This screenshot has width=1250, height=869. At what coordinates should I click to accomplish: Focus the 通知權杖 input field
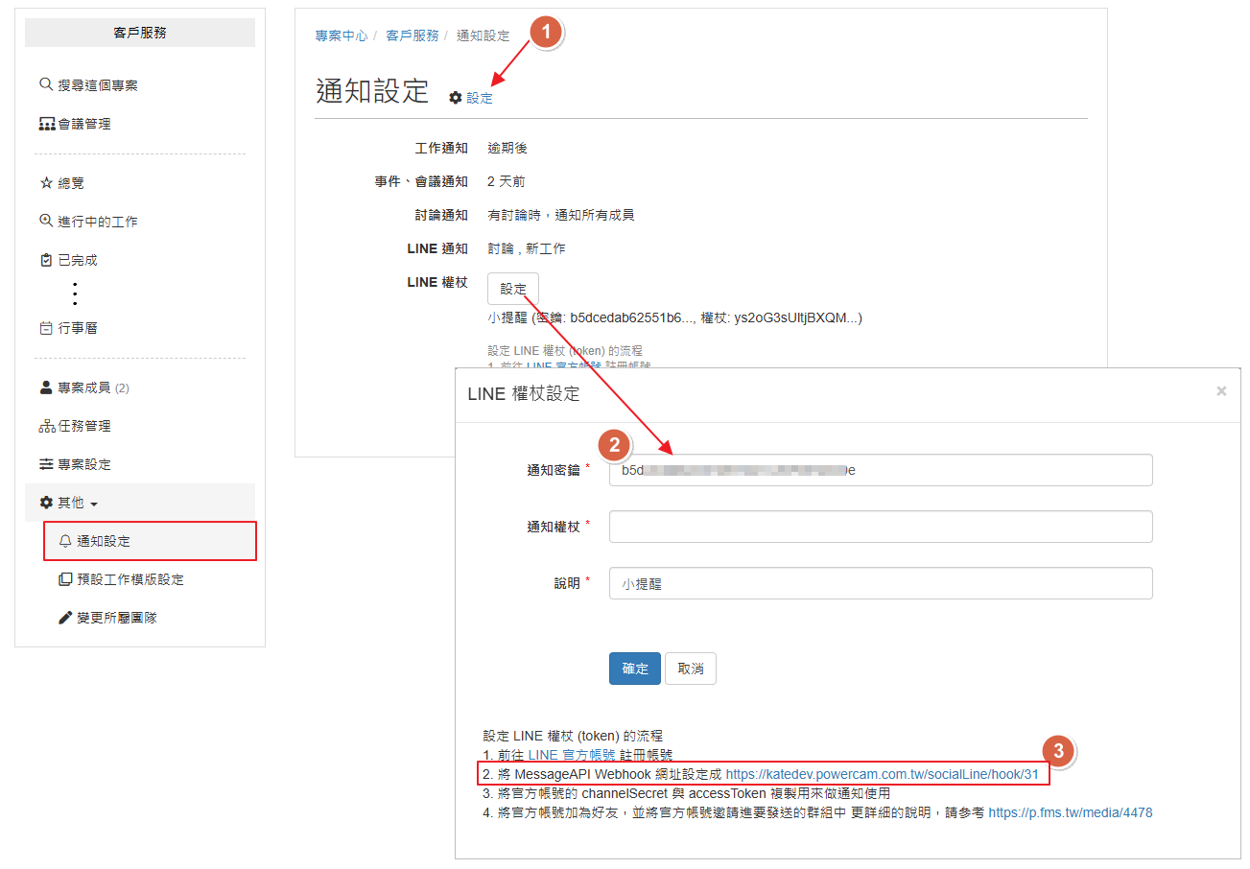(881, 527)
